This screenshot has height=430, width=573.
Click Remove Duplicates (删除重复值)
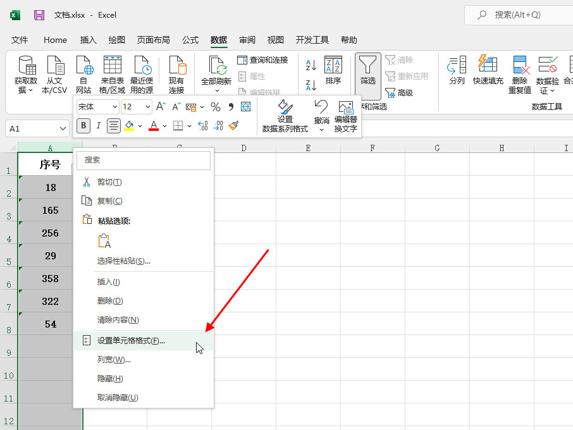click(x=520, y=75)
